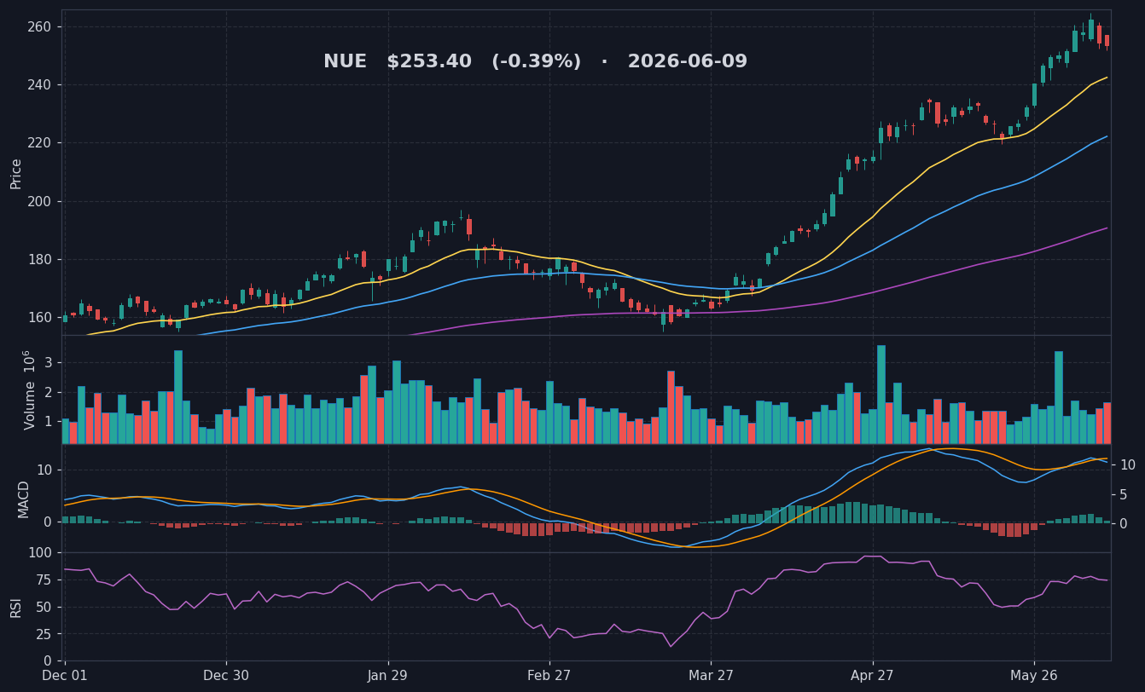
Task: Click the 1 tick on the Volume axis
Action: 49,422
